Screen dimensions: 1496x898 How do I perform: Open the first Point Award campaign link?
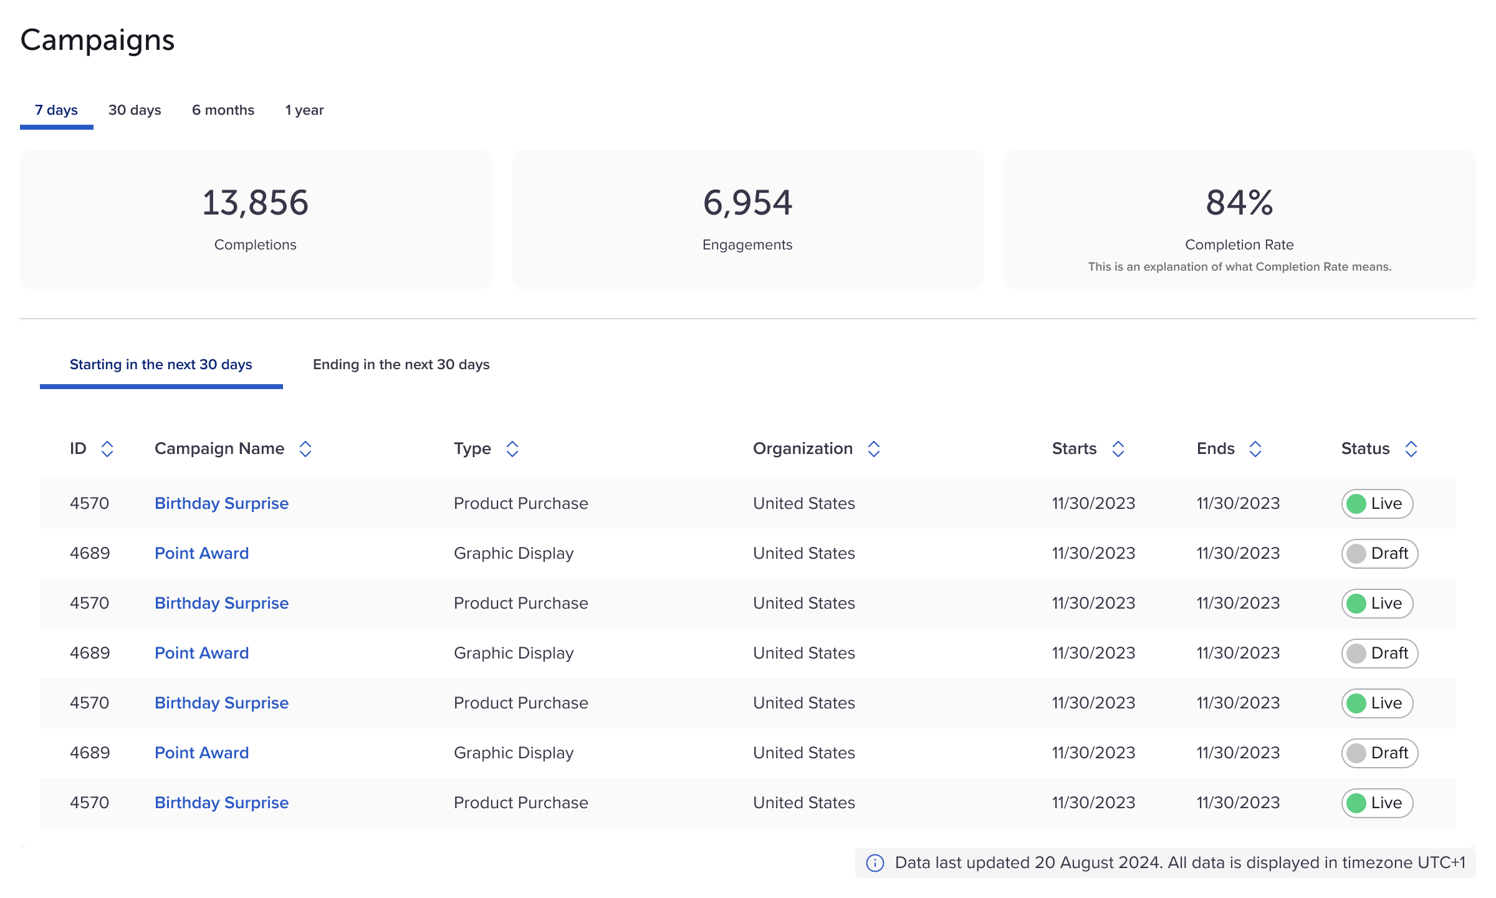tap(201, 553)
